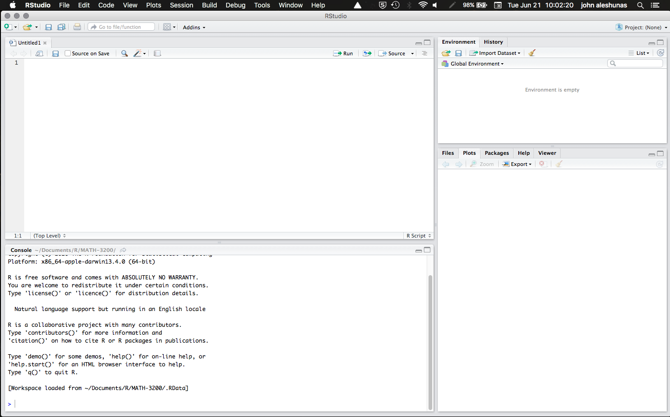Select the broom icon to clear environment
The height and width of the screenshot is (417, 670).
[x=531, y=53]
